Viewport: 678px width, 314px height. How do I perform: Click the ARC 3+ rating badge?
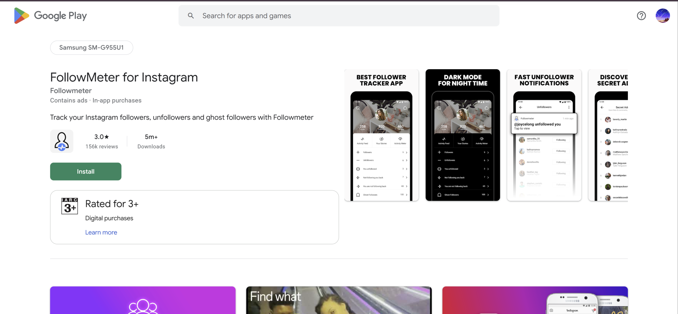[x=69, y=206]
